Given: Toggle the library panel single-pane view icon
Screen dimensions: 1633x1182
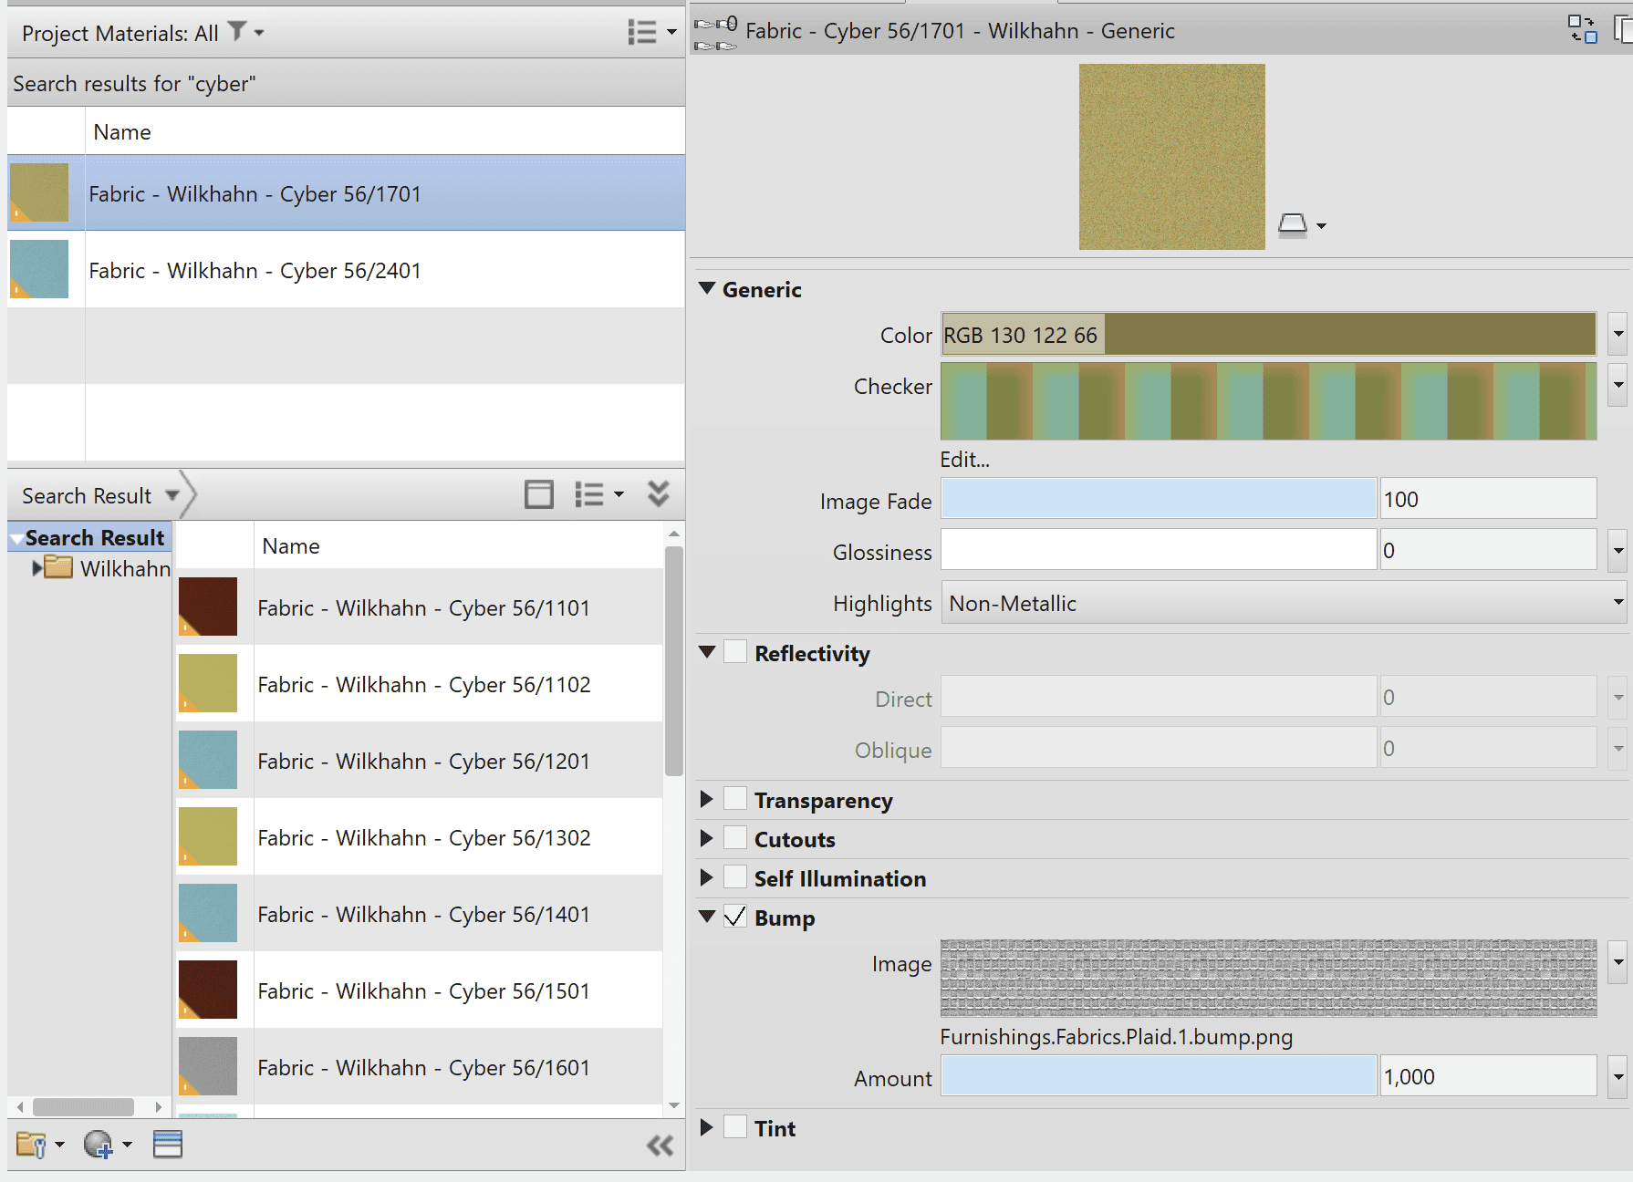Looking at the screenshot, I should (539, 495).
